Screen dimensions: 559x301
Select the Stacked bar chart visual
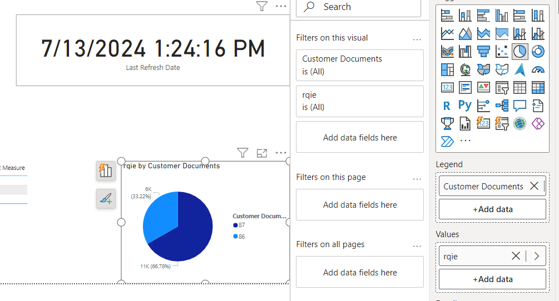(x=447, y=16)
